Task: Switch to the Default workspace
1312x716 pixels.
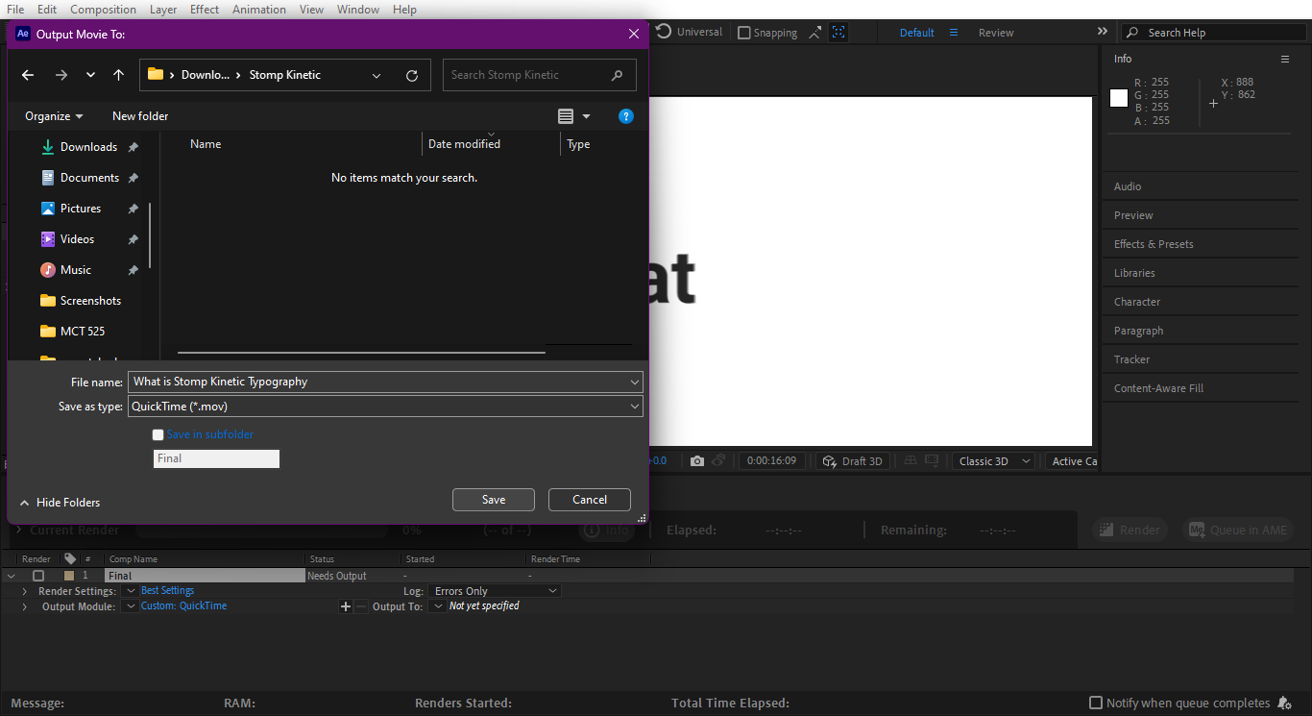Action: [x=916, y=33]
